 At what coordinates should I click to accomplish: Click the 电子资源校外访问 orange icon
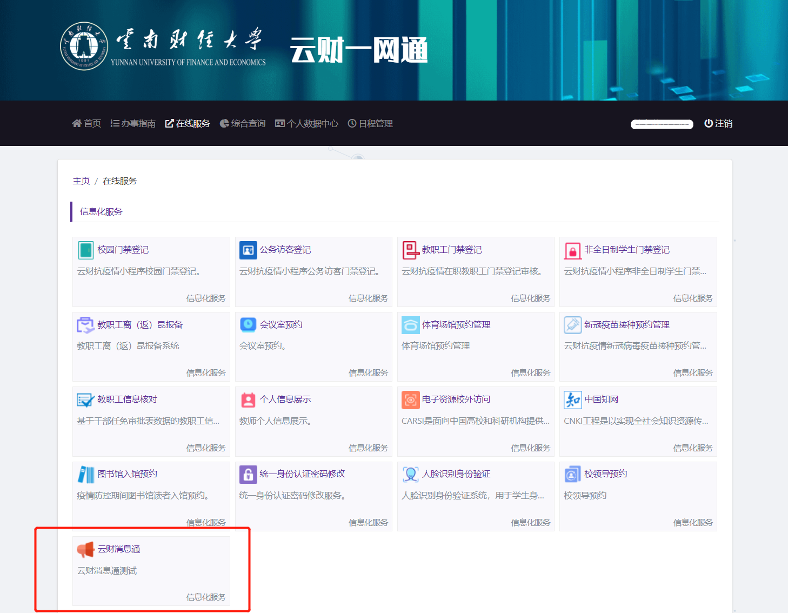410,399
